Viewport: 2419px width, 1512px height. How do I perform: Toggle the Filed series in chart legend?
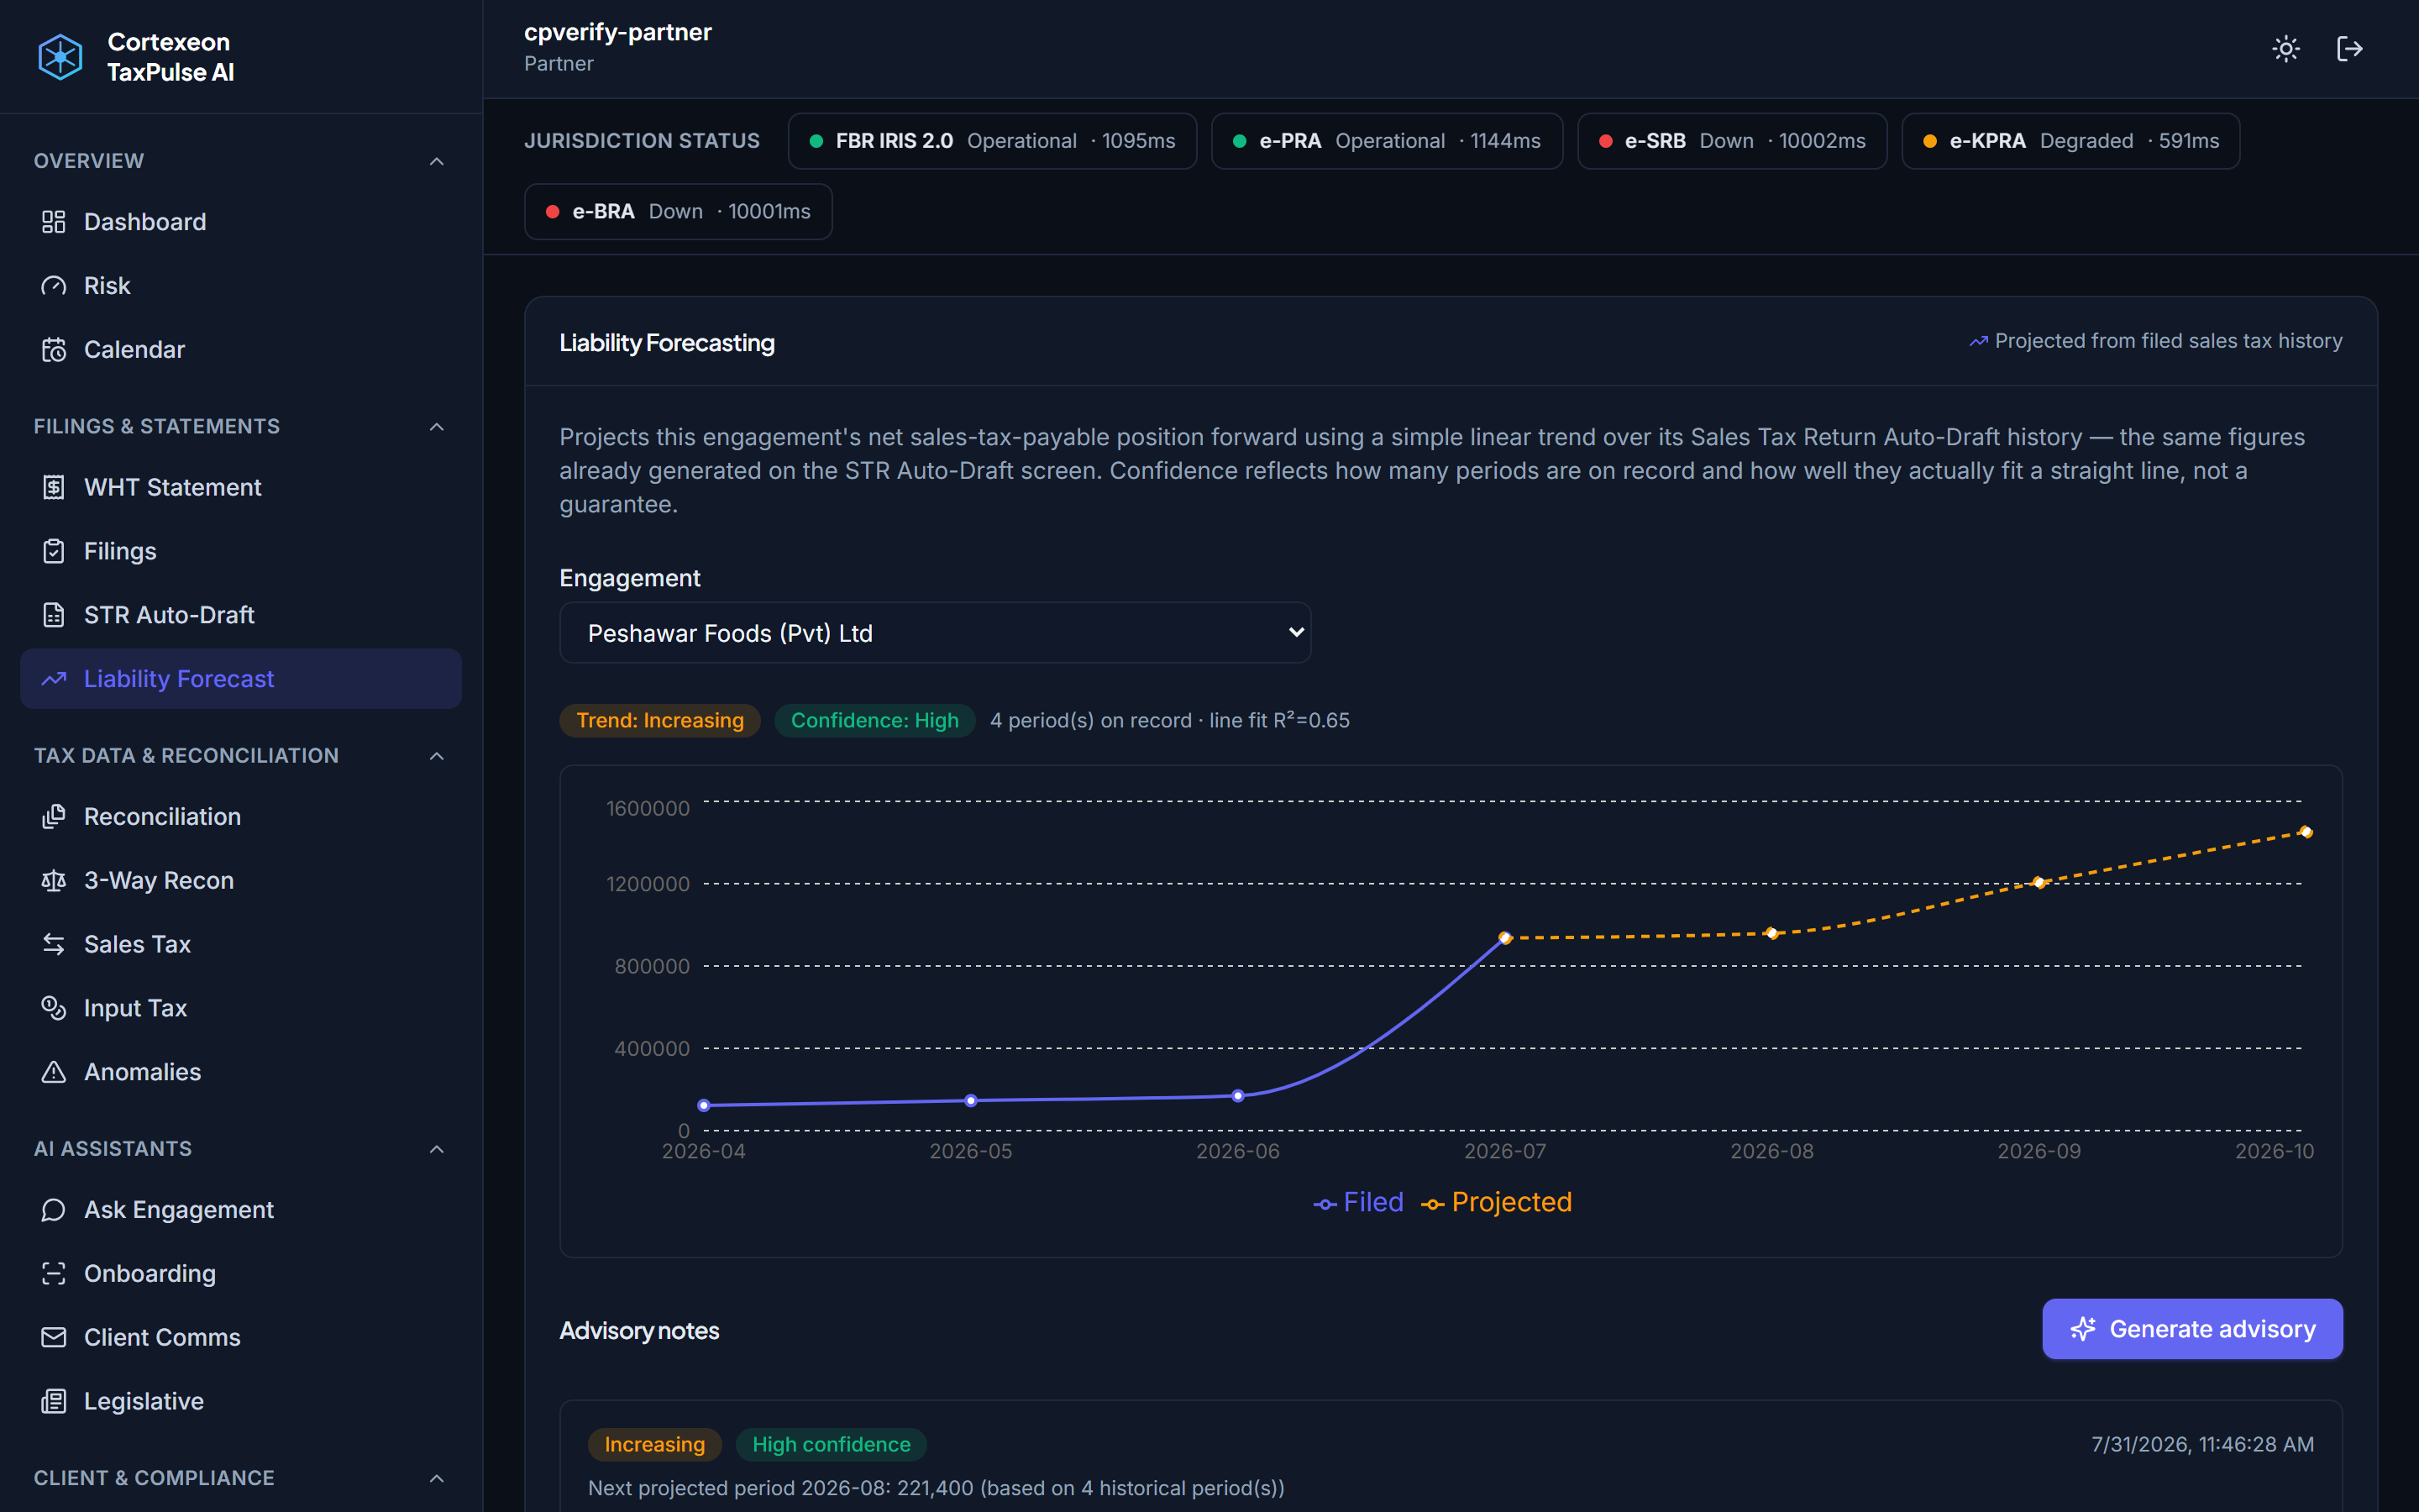click(x=1358, y=1202)
